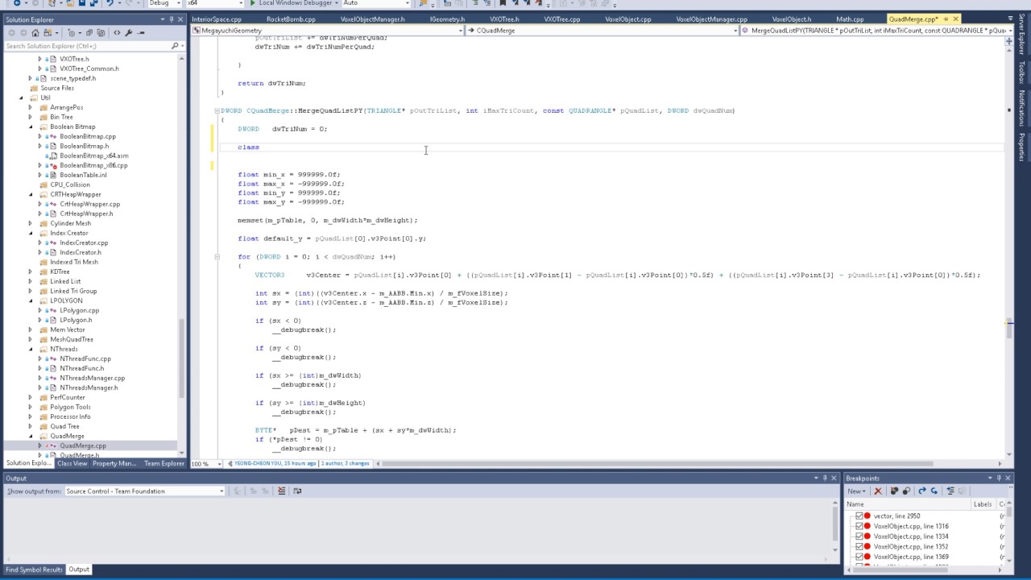Screen dimensions: 1031x580
Task: Toggle the VoxelObject.cpp line 1352 breakpoint checkbox
Action: 859,546
